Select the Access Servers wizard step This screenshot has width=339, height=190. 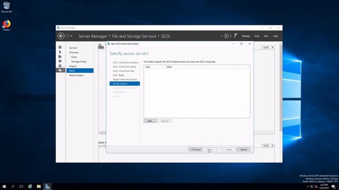click(125, 83)
